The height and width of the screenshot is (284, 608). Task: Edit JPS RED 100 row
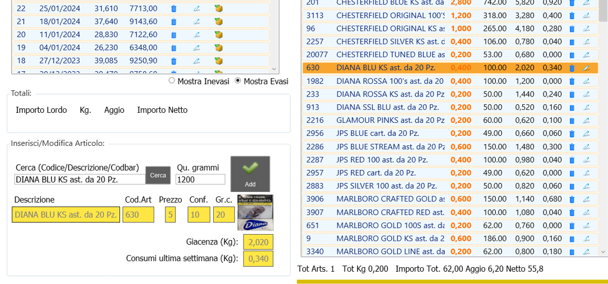coord(586,160)
